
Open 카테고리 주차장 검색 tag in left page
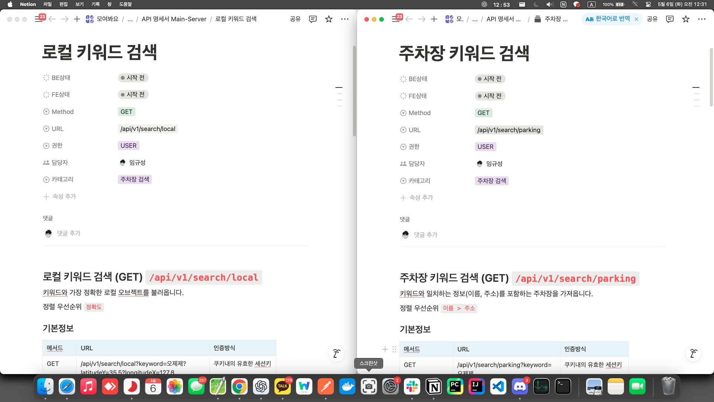pyautogui.click(x=135, y=179)
